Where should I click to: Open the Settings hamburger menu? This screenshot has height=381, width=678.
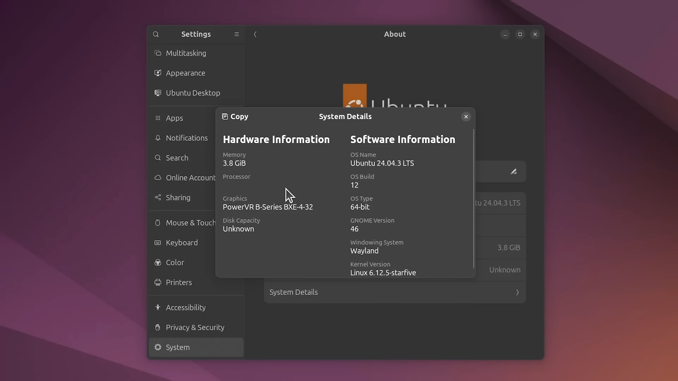[x=237, y=34]
